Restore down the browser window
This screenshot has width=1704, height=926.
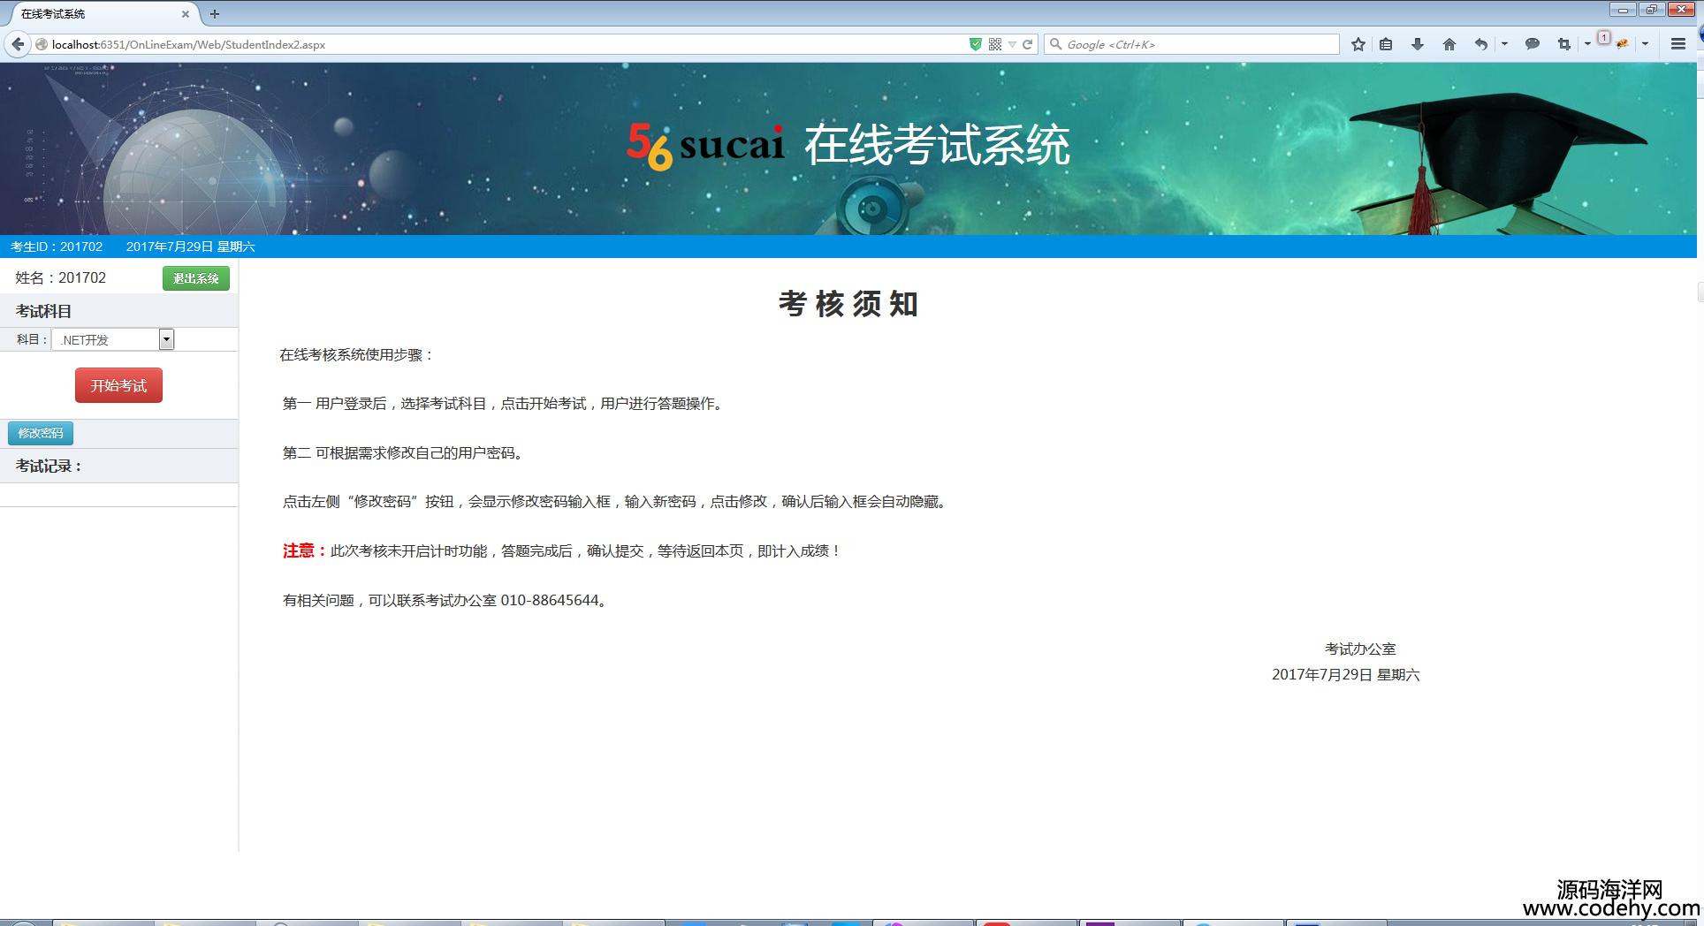(1651, 10)
